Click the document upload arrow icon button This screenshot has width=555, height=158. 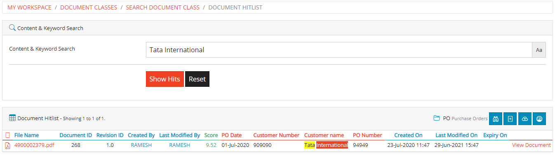click(510, 118)
